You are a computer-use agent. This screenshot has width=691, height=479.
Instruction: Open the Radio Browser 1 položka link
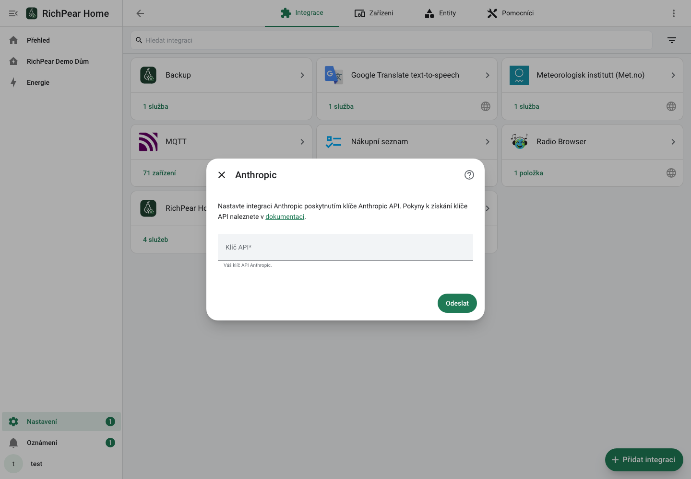point(528,173)
